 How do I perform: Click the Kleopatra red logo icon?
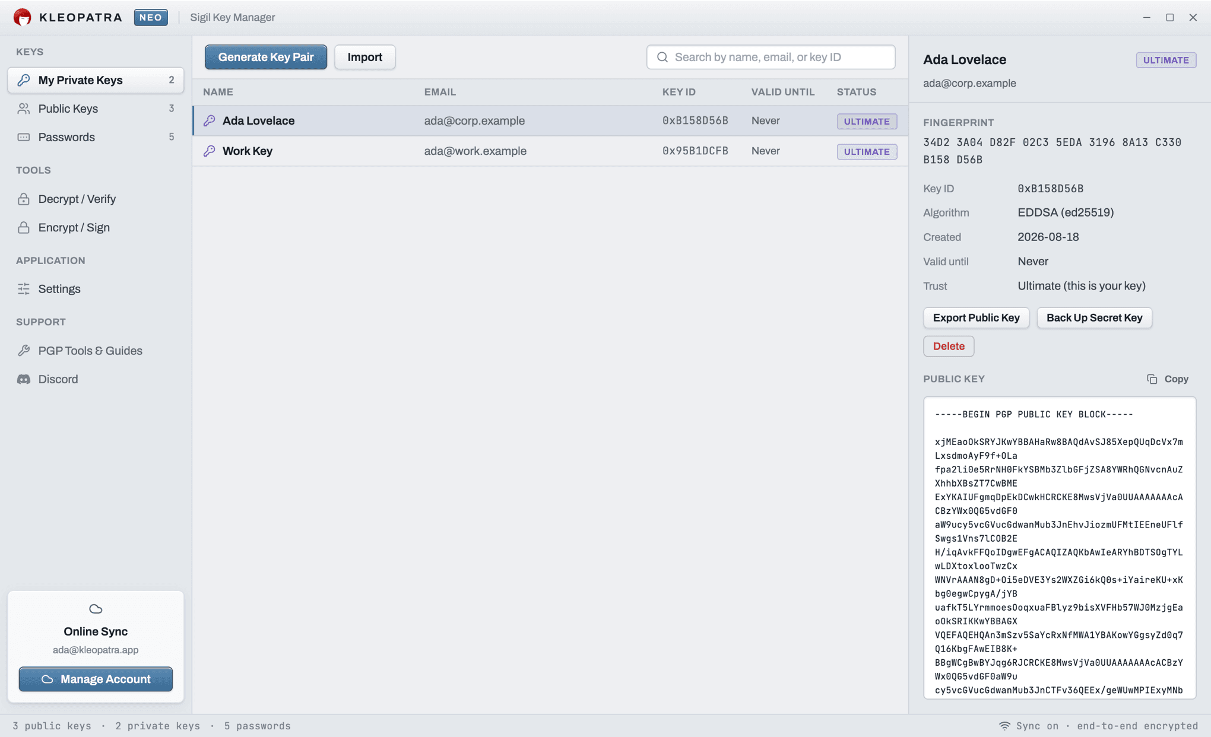pyautogui.click(x=23, y=17)
